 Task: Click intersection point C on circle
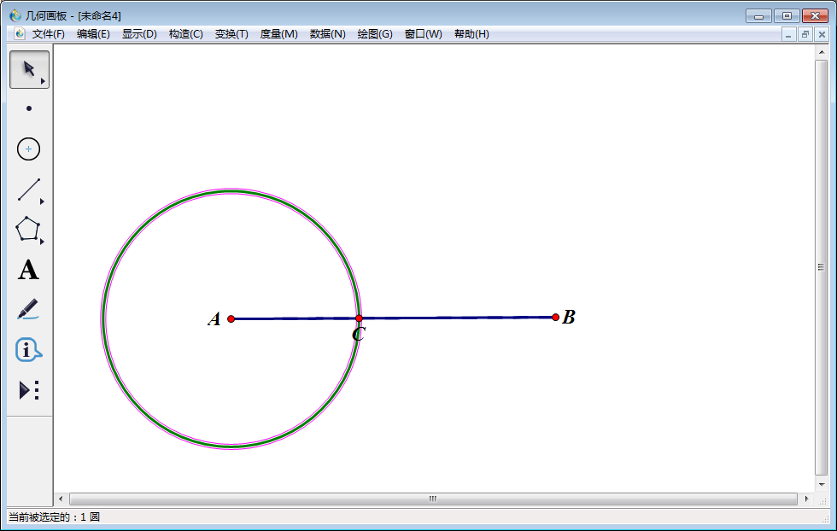point(359,318)
